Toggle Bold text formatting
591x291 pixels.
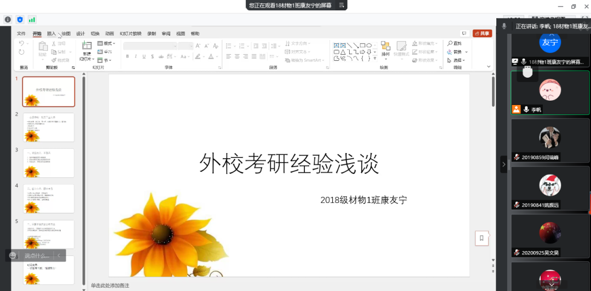pyautogui.click(x=128, y=56)
